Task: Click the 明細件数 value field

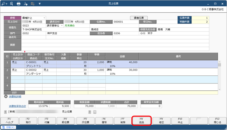Action: pos(200,22)
